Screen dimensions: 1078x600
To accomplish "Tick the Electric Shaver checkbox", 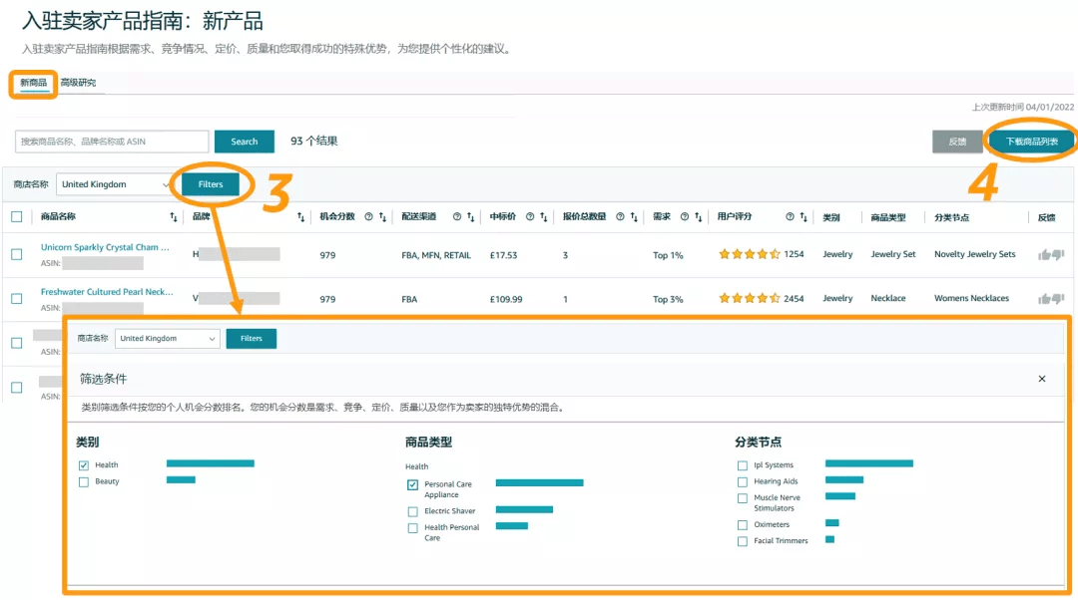I will pos(413,511).
